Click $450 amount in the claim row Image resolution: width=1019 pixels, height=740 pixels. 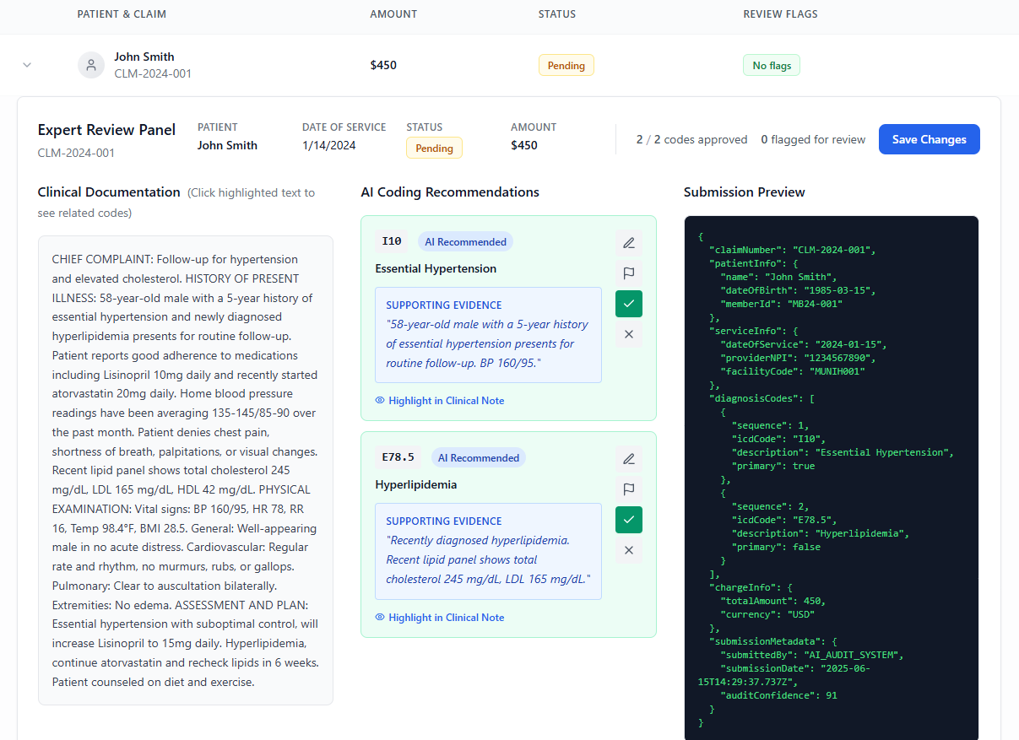[383, 65]
